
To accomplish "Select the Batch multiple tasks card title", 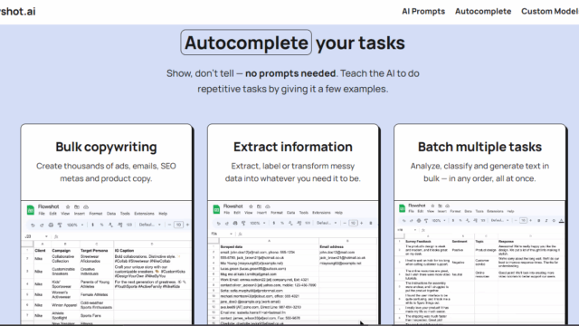I will coord(479,147).
